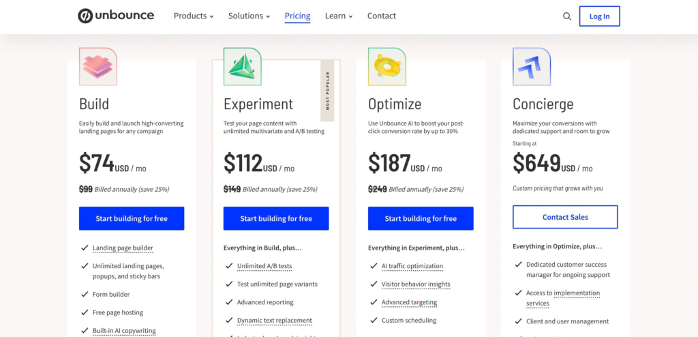698x337 pixels.
Task: Click the Unbounce logo
Action: tap(116, 16)
